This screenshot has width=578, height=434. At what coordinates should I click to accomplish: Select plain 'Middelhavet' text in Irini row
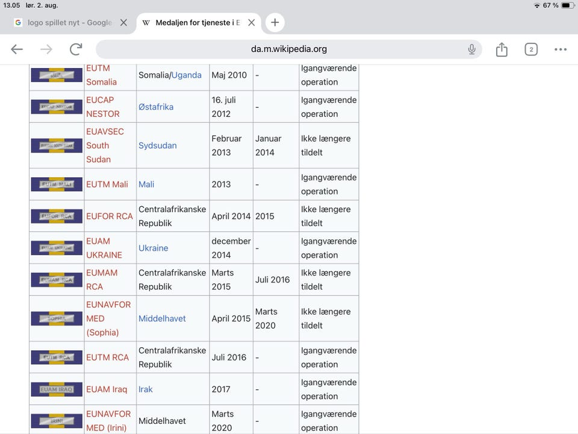click(x=162, y=421)
